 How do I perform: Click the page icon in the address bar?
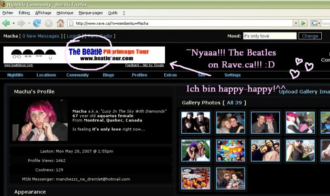click(x=71, y=23)
